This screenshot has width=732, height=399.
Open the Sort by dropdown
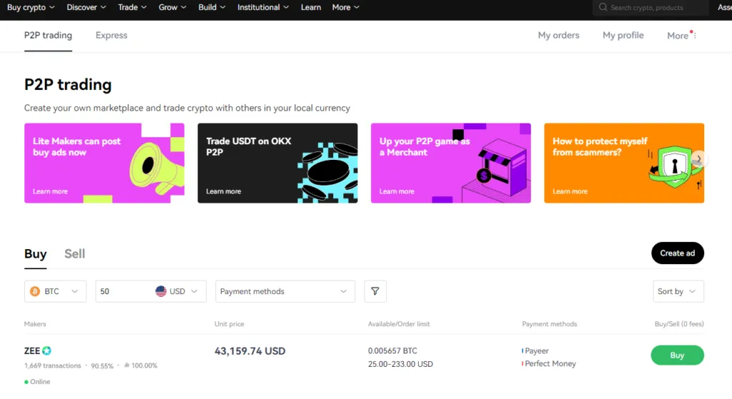[x=678, y=291]
